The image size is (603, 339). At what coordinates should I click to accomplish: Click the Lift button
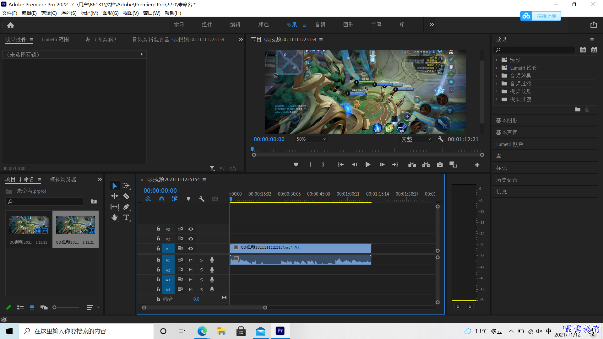point(412,164)
